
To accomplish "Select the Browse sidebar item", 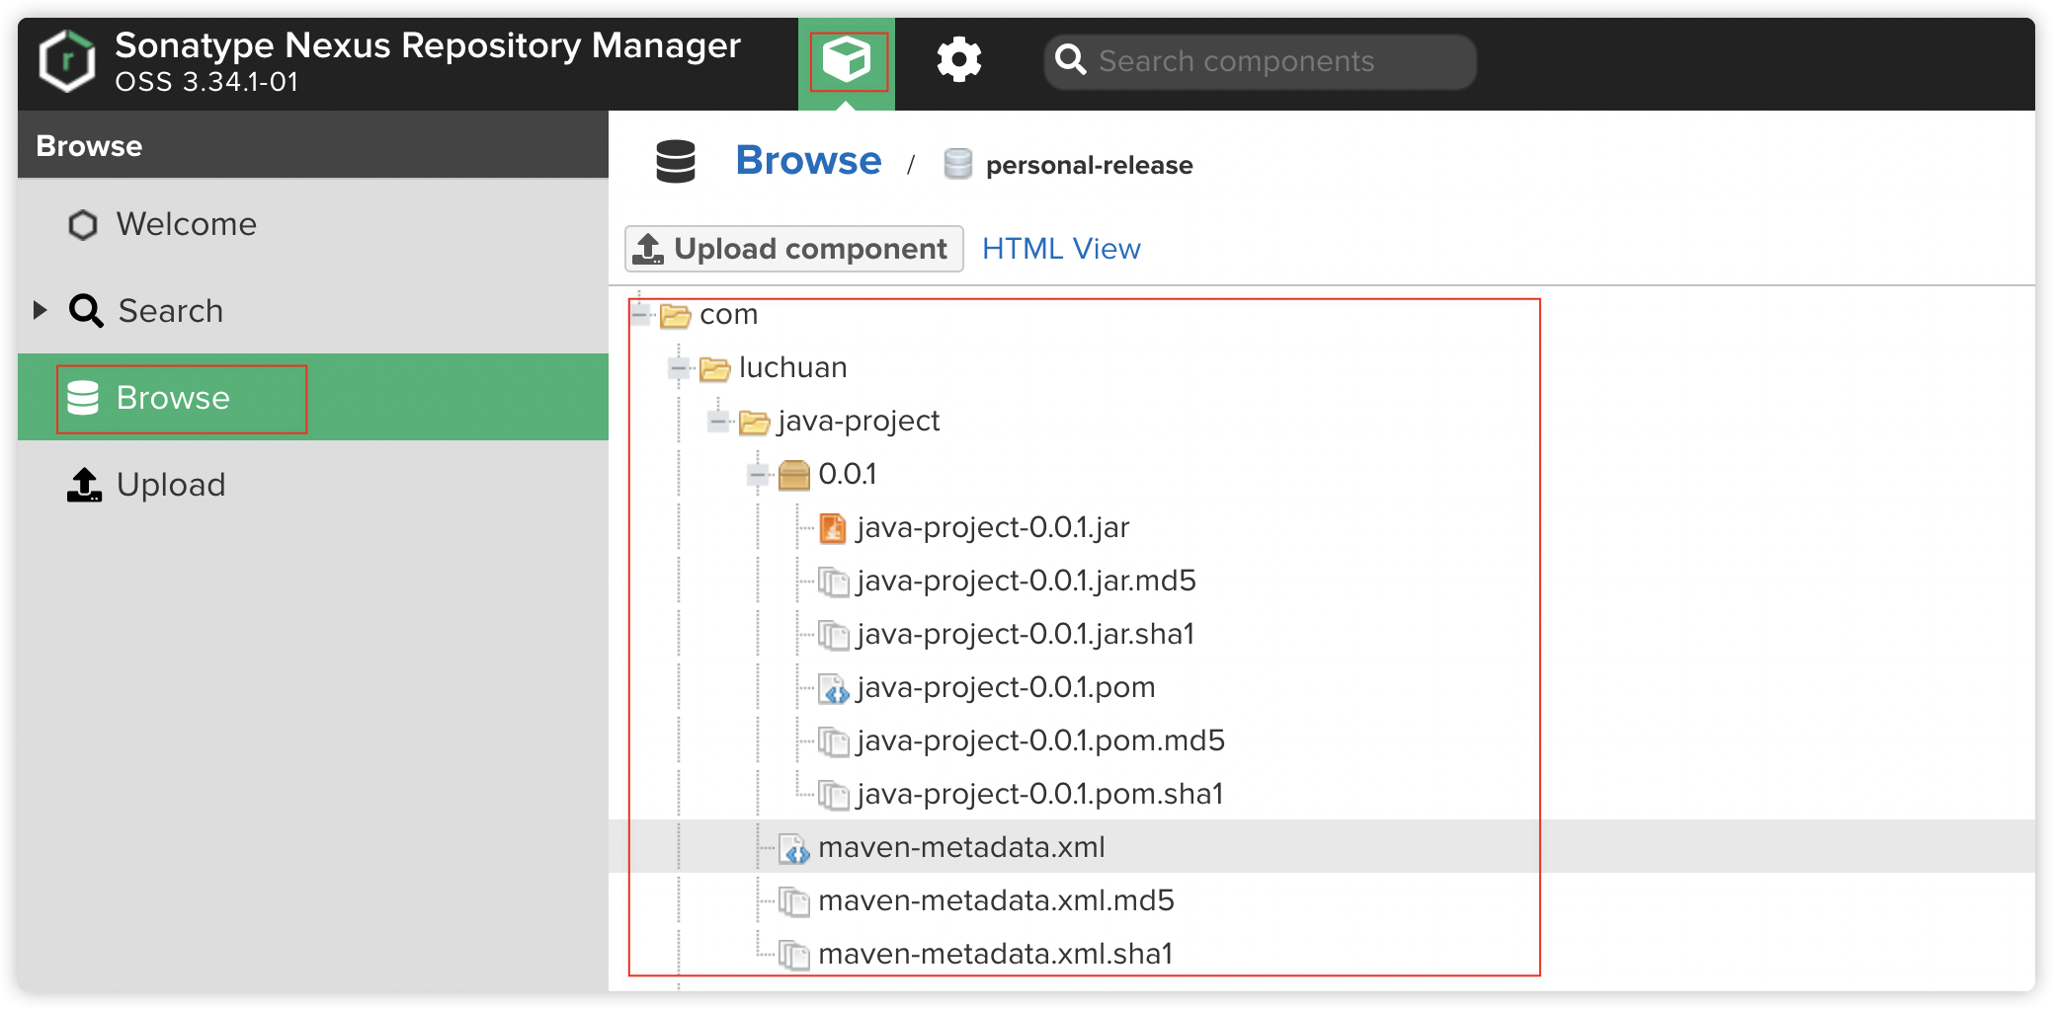I will coord(313,397).
